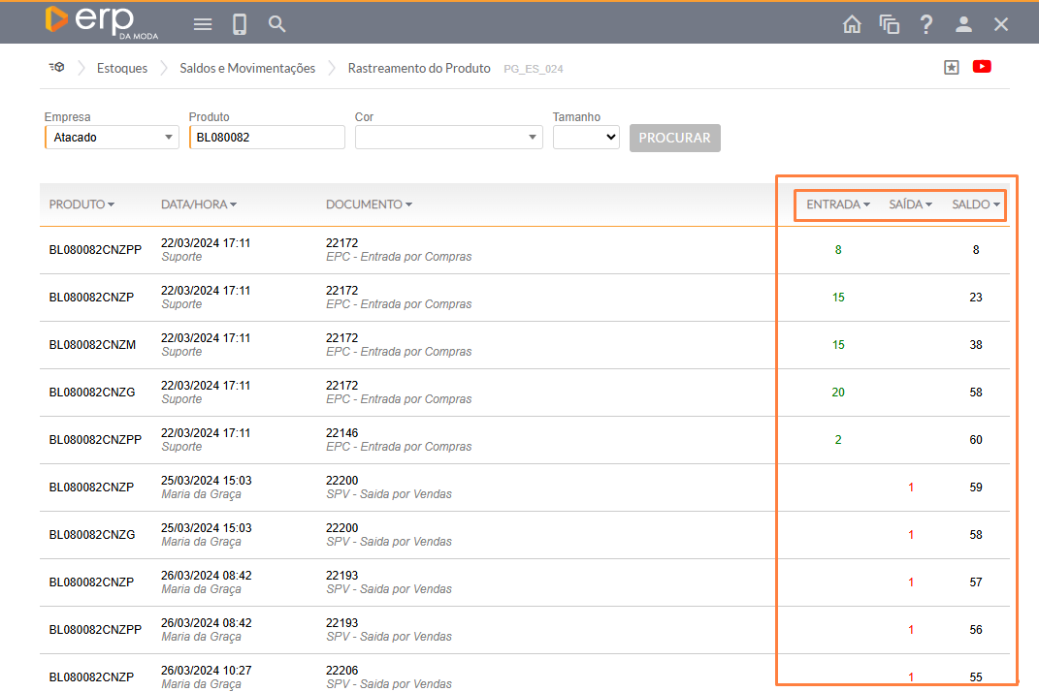The image size is (1039, 692).
Task: Expand the Tamanho size selector
Action: click(x=586, y=138)
